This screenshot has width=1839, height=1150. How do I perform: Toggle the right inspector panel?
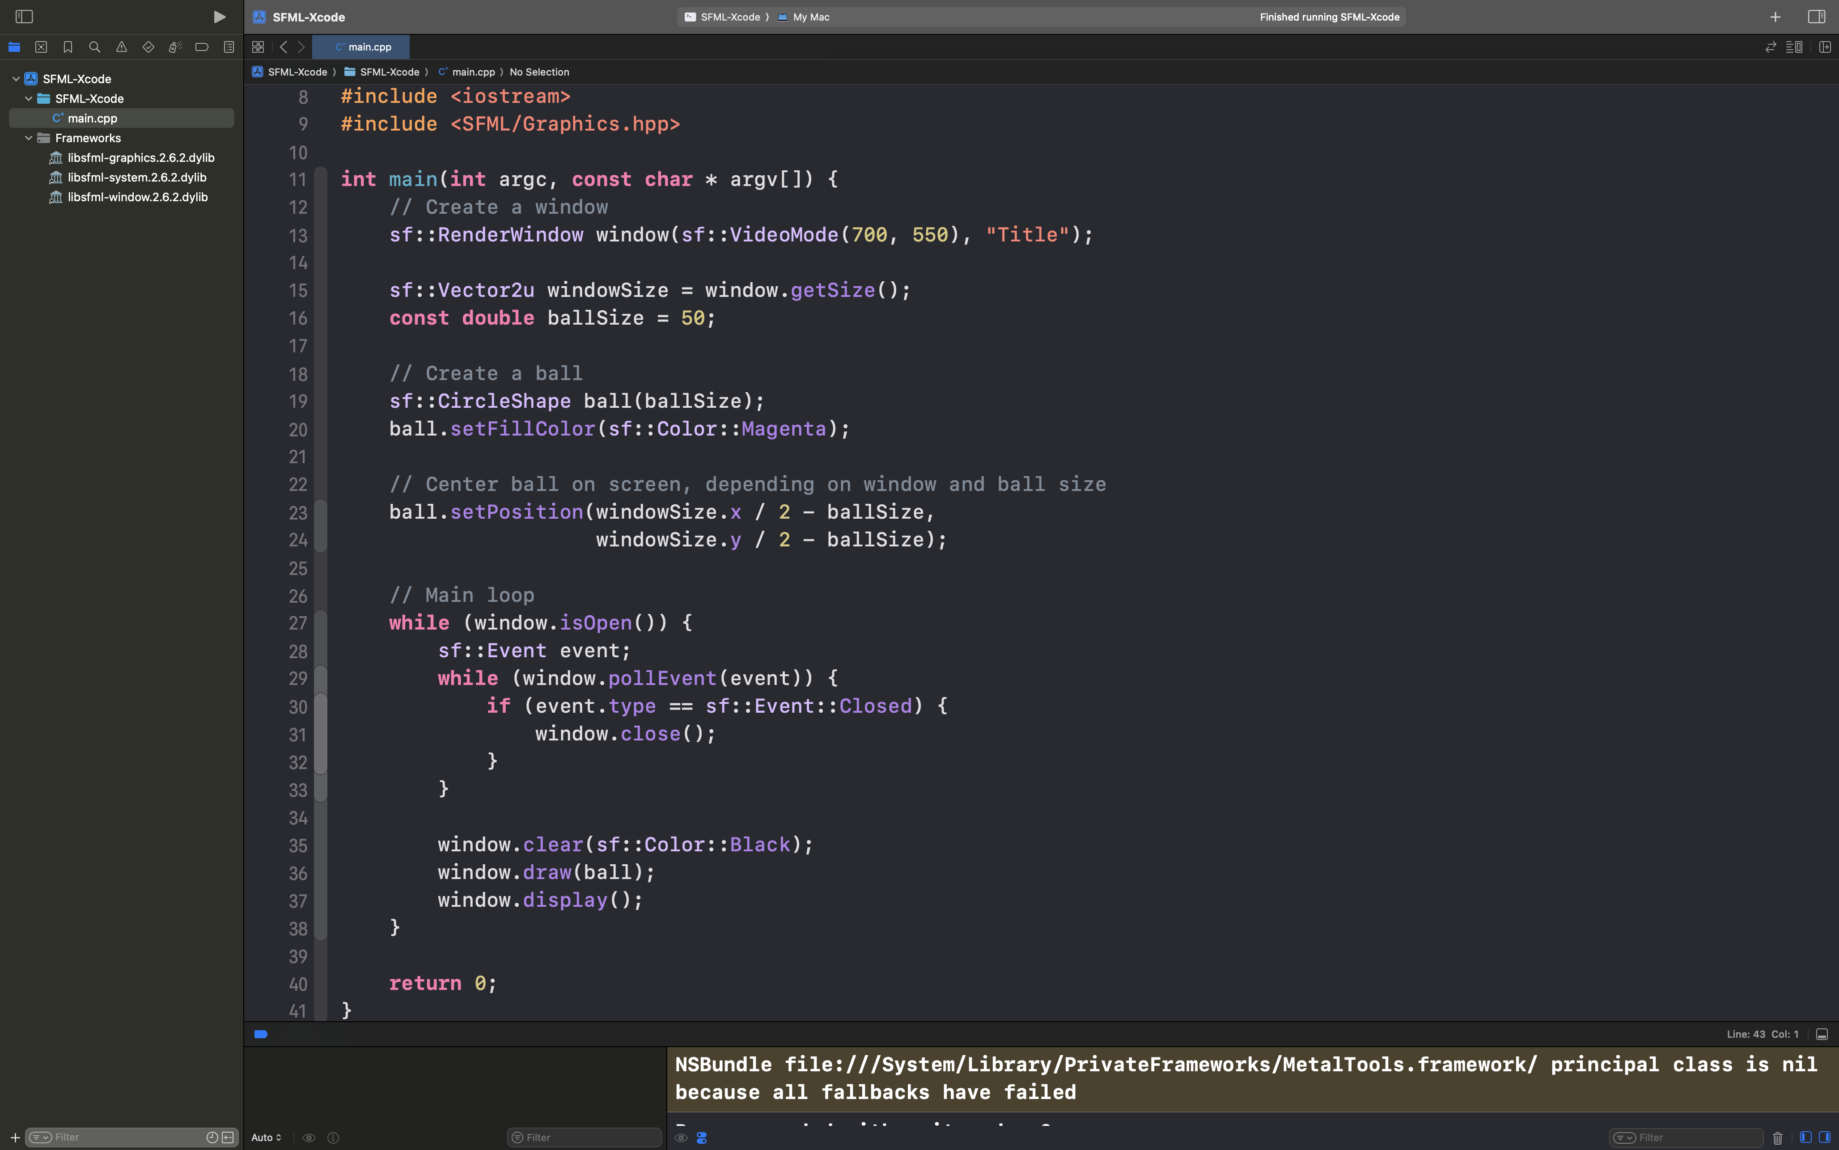pos(1817,17)
